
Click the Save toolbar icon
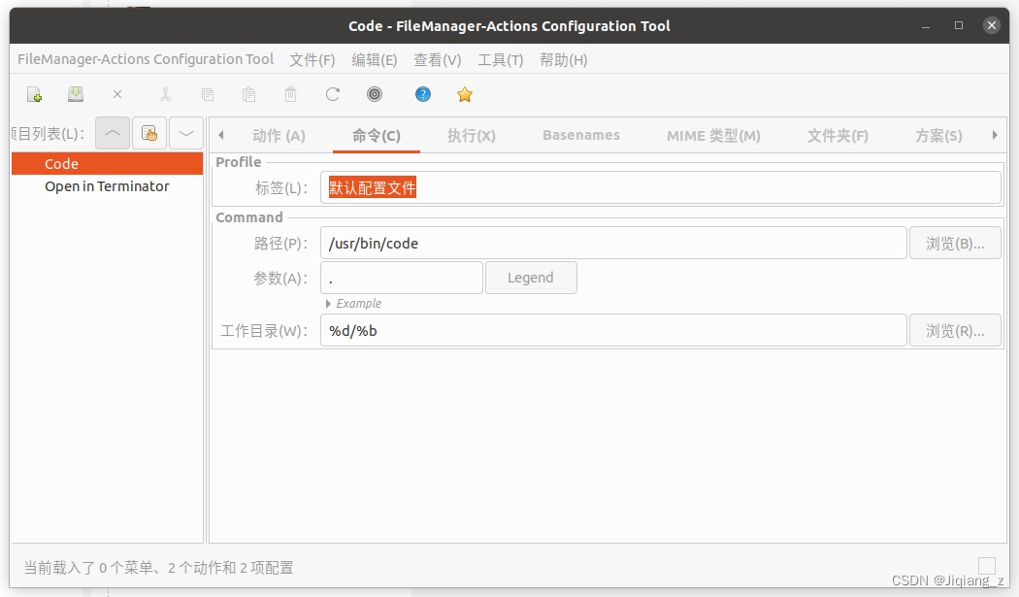(x=75, y=94)
